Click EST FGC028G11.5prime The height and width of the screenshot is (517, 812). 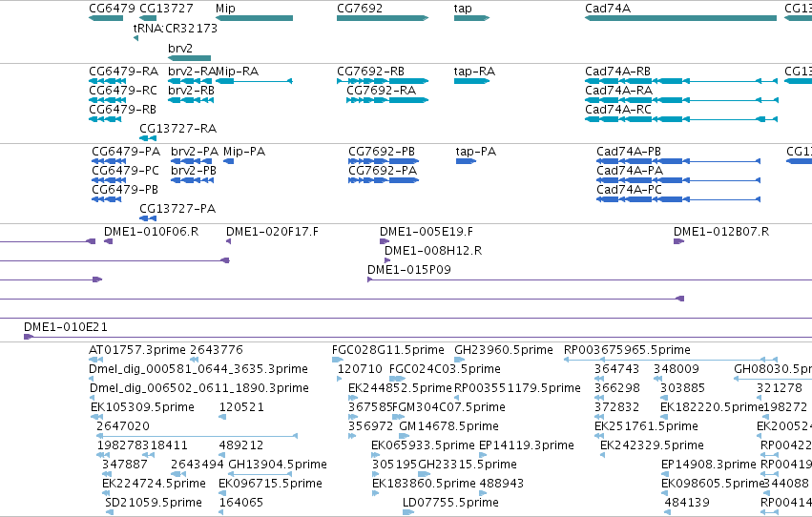pos(338,360)
